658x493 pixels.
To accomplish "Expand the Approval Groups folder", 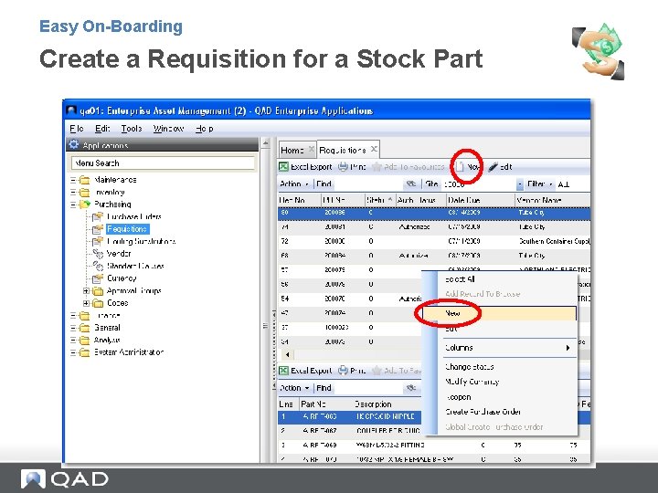I will [86, 291].
